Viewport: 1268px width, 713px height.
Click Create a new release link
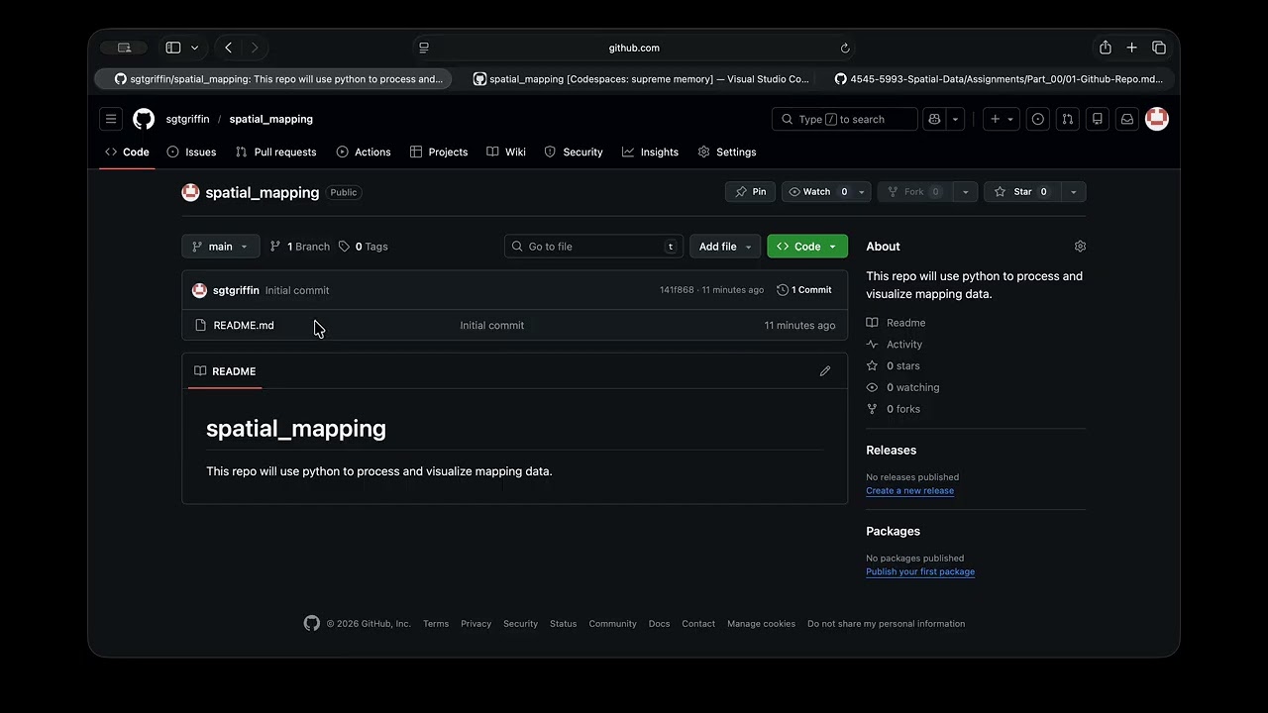tap(909, 490)
